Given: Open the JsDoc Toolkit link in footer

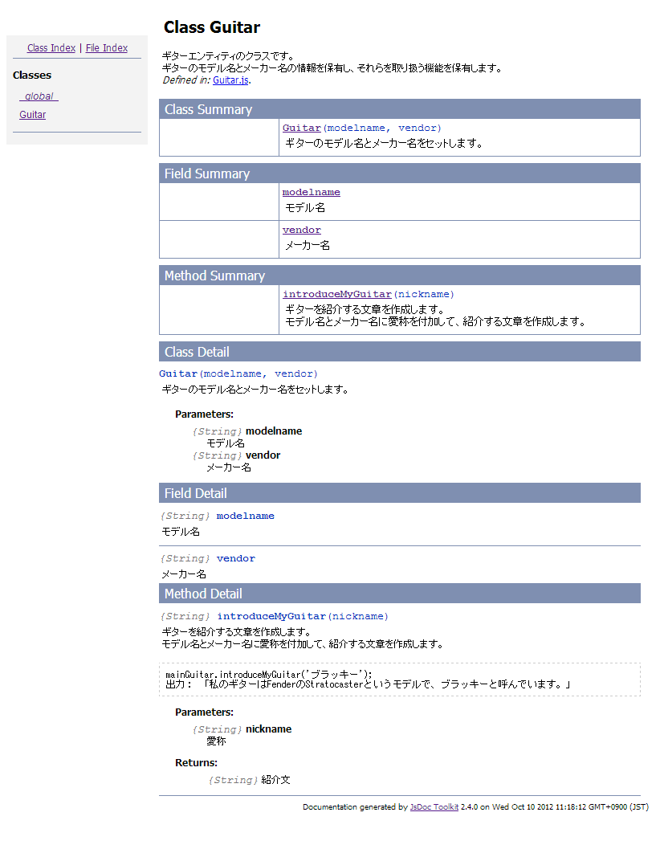Looking at the screenshot, I should [434, 807].
